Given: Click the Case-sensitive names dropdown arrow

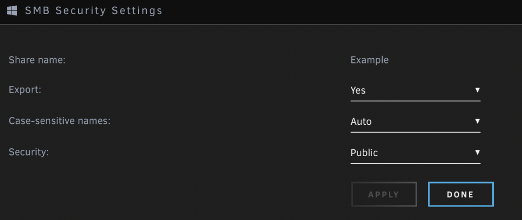Looking at the screenshot, I should pyautogui.click(x=478, y=121).
